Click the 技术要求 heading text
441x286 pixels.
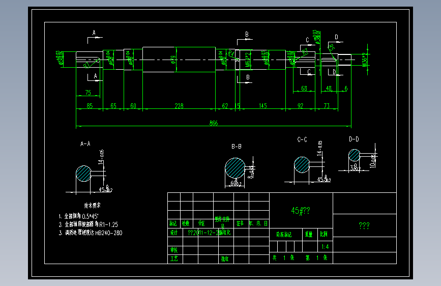pos(92,206)
